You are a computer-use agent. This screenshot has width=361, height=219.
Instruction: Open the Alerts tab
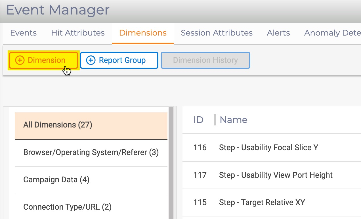pos(278,33)
